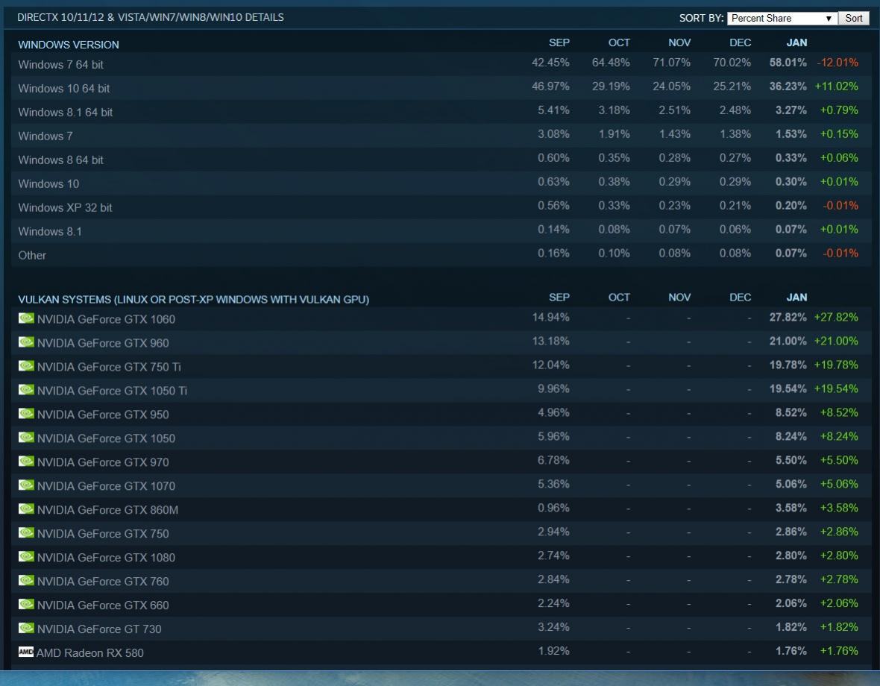
Task: Click the NVIDIA GeForce GTX 1080 name
Action: pos(106,558)
